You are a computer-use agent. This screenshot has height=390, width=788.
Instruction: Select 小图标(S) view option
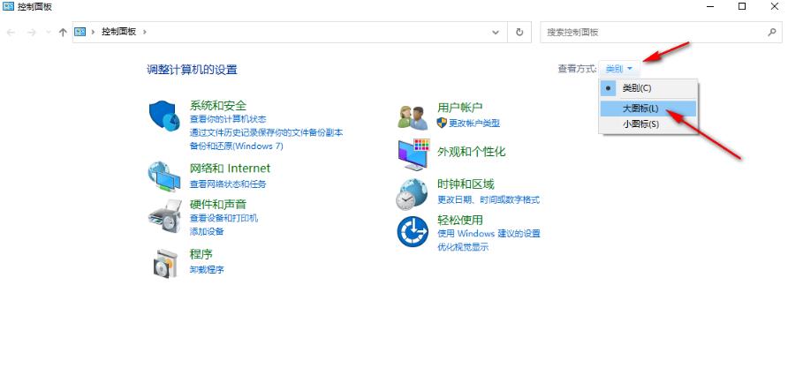[x=648, y=124]
